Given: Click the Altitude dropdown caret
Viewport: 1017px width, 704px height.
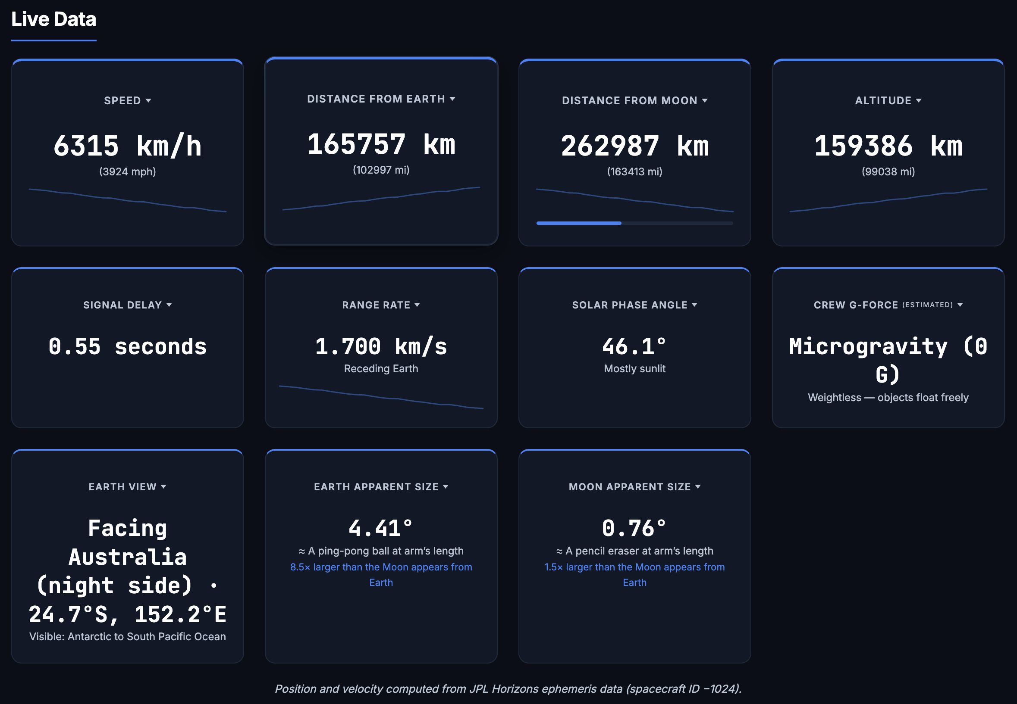Looking at the screenshot, I should point(919,100).
